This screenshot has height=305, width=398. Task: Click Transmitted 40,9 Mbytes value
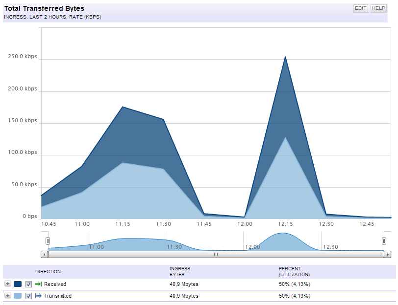click(184, 296)
